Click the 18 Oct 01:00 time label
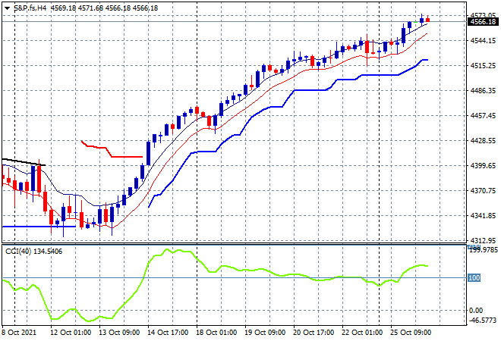Viewport: 501px width, 341px height. (x=216, y=333)
